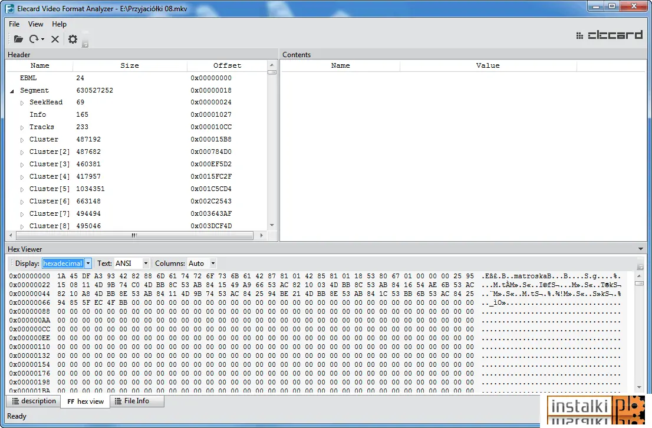Click offset value 0x000784D0
The height and width of the screenshot is (428, 652).
(211, 152)
